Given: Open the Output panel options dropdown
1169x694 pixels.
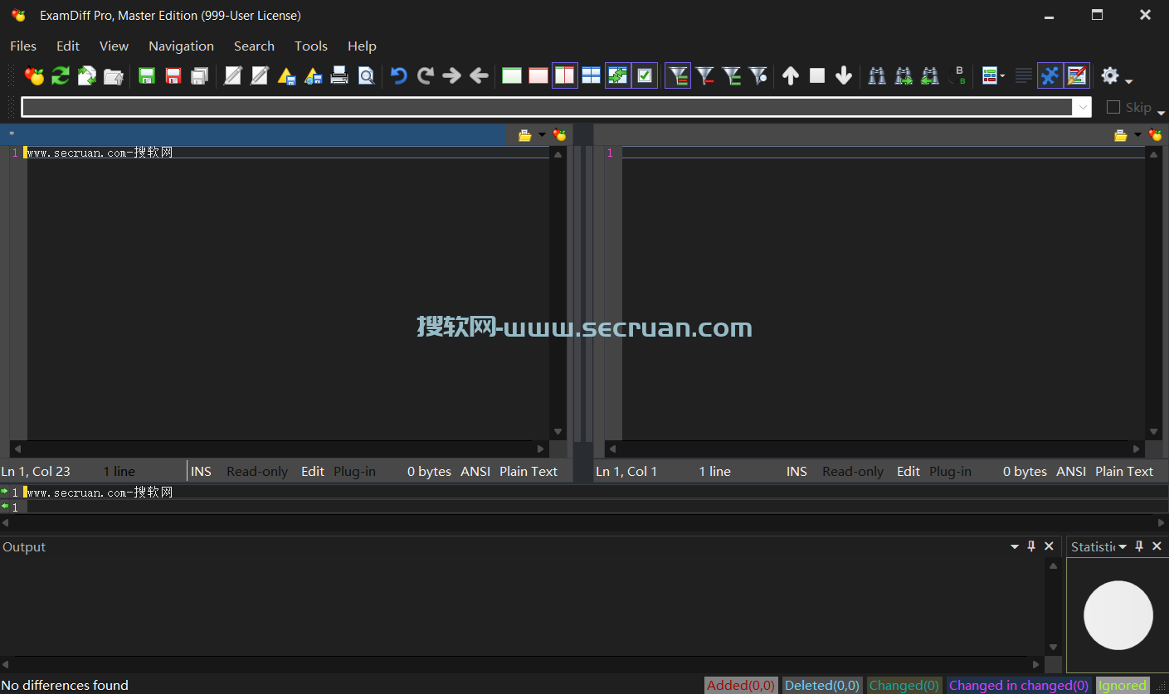Looking at the screenshot, I should click(x=1015, y=546).
